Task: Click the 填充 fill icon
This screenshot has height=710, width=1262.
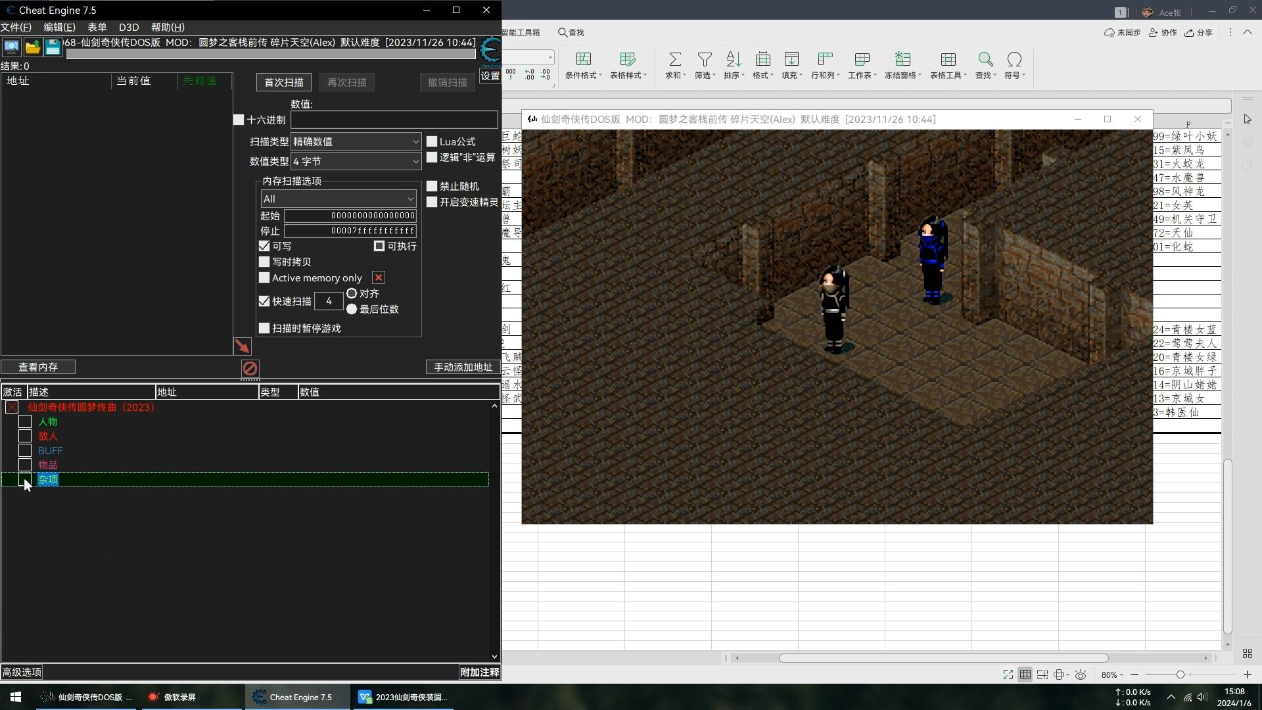Action: (791, 59)
